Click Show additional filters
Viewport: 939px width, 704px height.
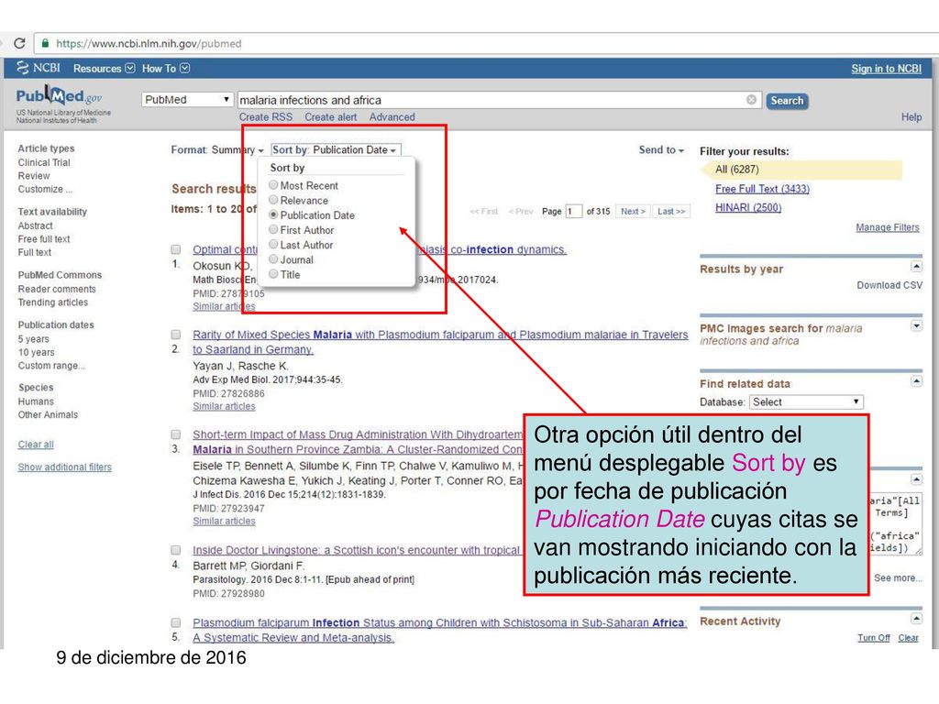pos(65,467)
